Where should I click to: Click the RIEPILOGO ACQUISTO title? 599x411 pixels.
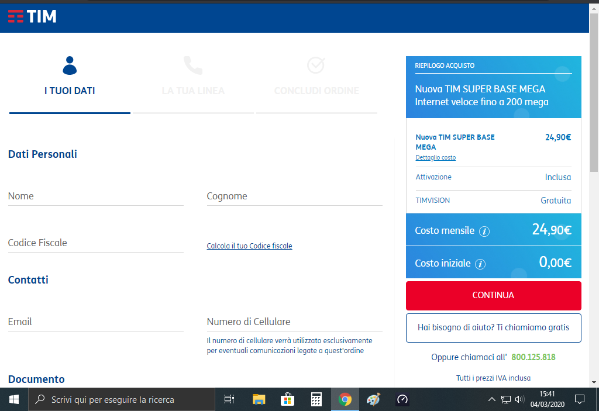point(445,65)
